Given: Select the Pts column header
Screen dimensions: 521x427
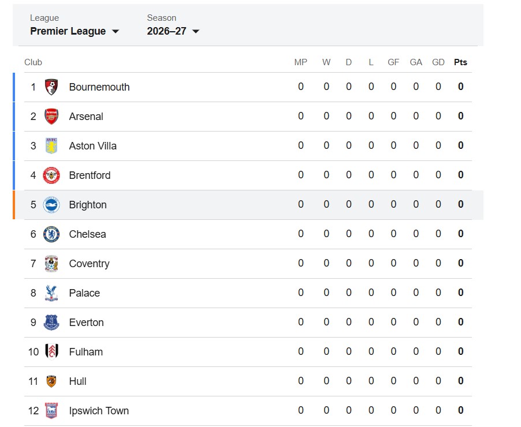Looking at the screenshot, I should (460, 62).
